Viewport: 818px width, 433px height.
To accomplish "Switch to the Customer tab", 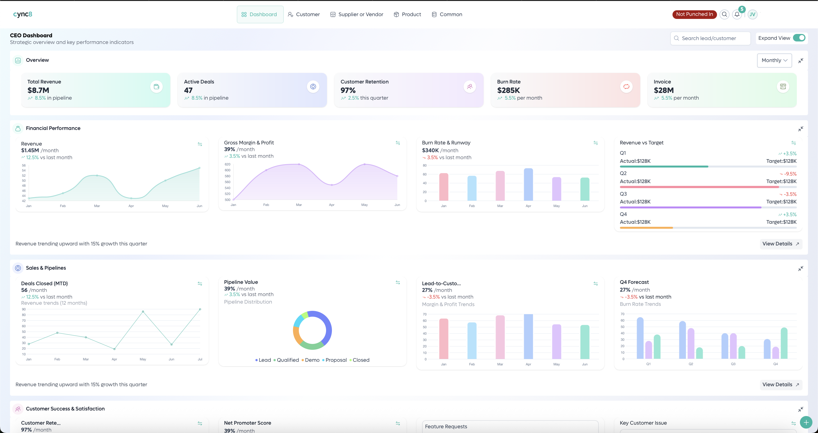I will tap(304, 14).
